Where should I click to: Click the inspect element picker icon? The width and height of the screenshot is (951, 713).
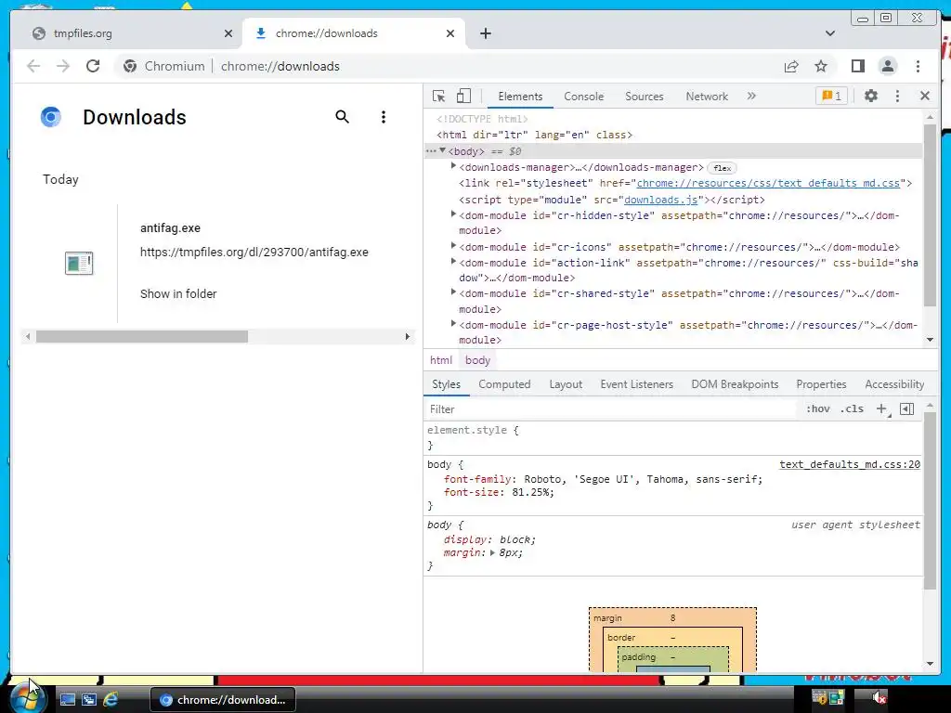(x=438, y=97)
